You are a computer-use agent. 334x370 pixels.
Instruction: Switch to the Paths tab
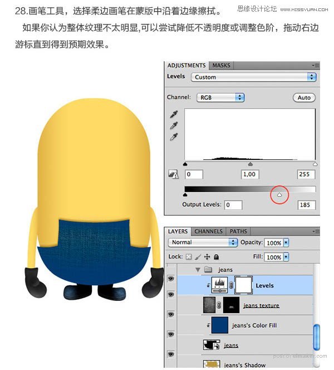pos(238,231)
